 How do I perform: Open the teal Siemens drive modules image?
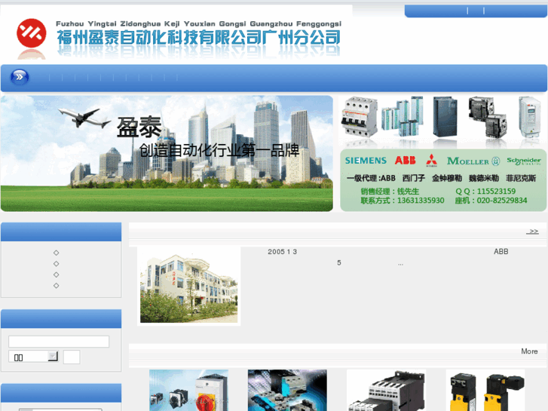(403, 116)
